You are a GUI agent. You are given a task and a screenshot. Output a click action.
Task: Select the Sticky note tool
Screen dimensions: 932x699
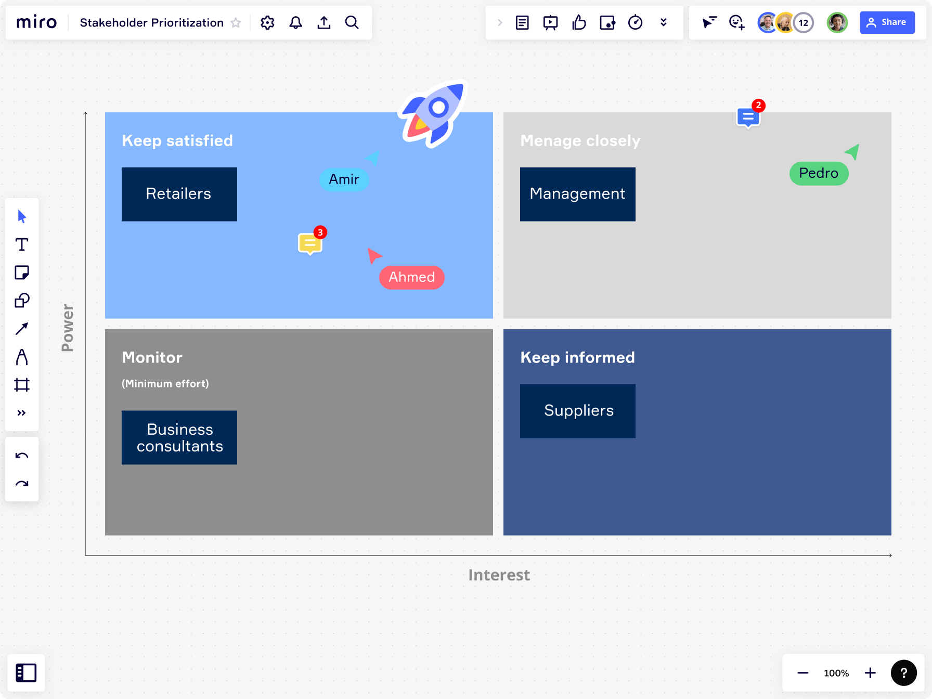click(21, 273)
